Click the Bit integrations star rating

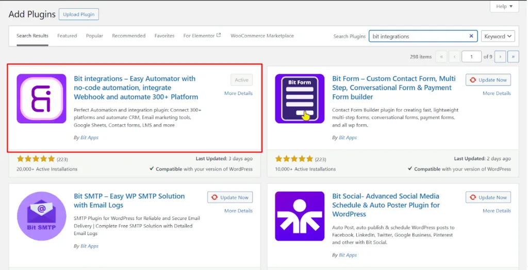click(x=36, y=159)
